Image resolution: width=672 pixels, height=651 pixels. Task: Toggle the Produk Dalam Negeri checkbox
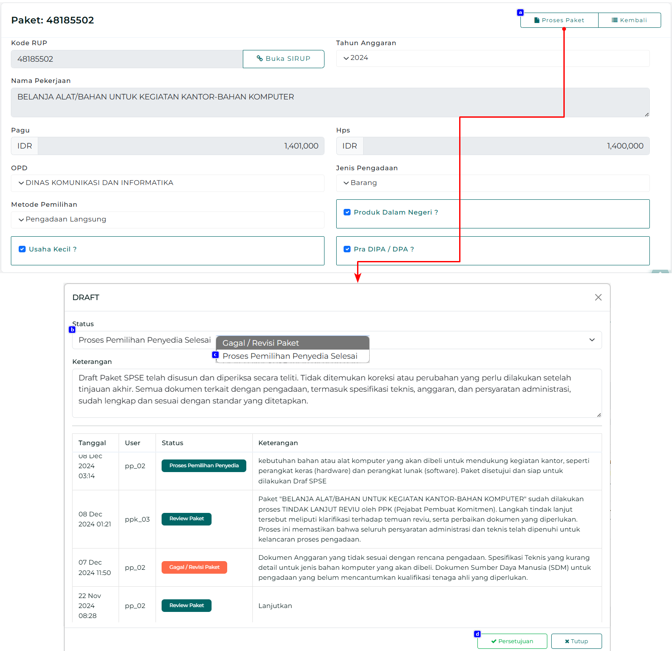coord(347,212)
